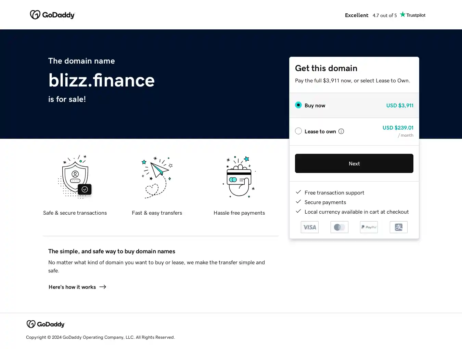This screenshot has height=349, width=462.
Task: Click the secure transactions shield illustration
Action: point(75,177)
